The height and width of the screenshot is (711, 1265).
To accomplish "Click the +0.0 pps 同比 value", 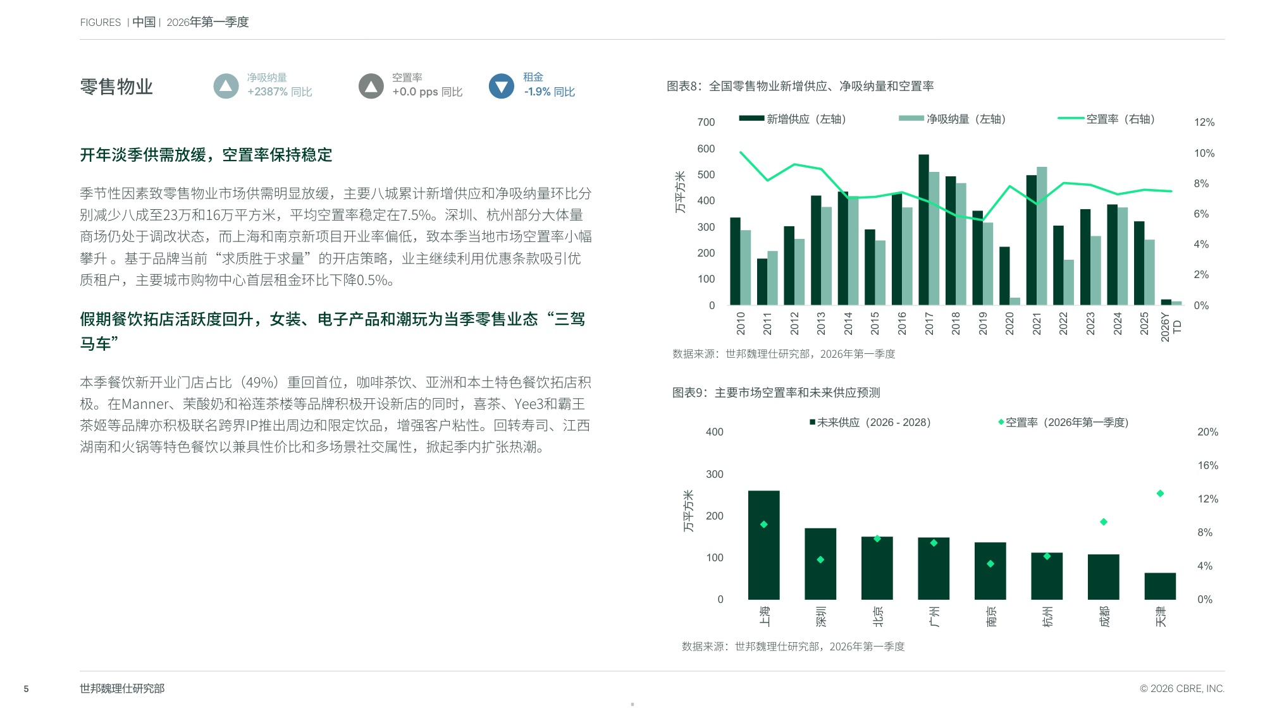I will pos(427,92).
